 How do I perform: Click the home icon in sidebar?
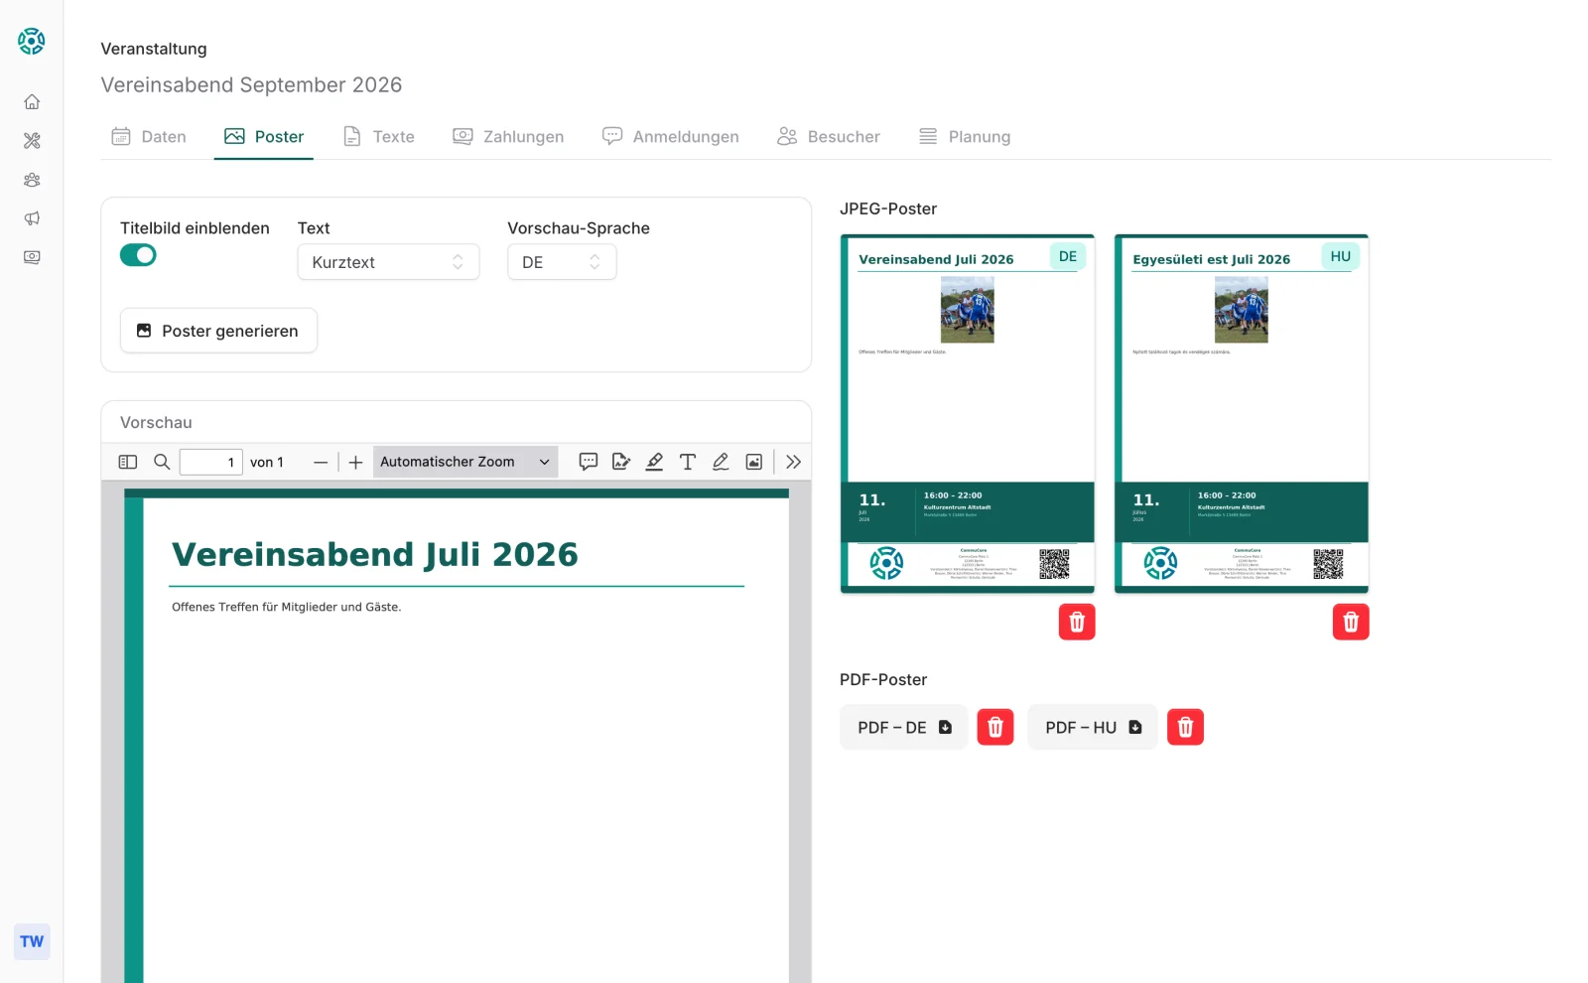(32, 102)
